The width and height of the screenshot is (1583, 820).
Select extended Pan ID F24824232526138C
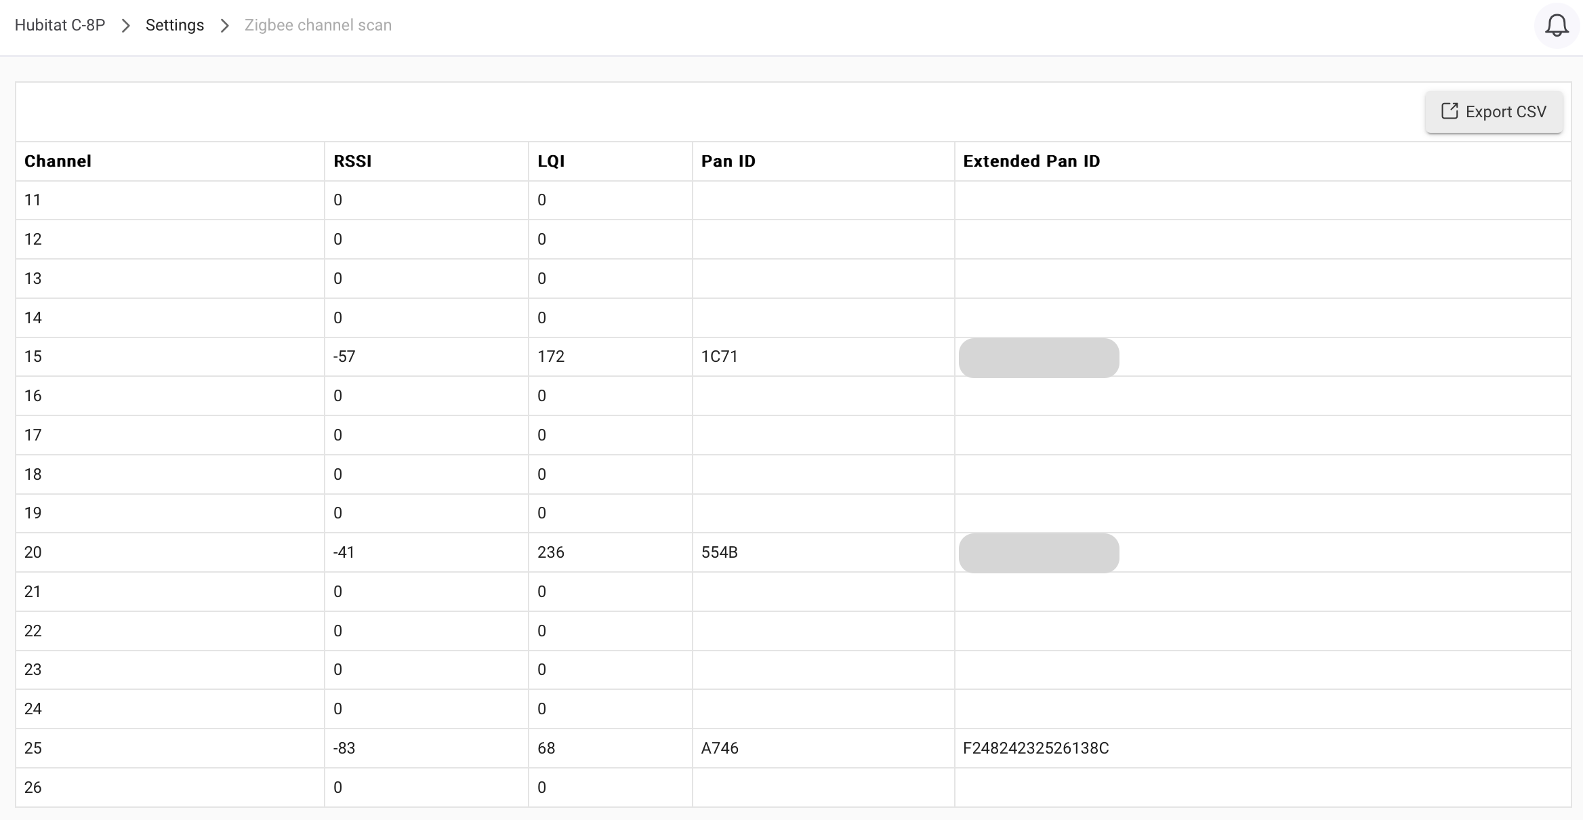(x=1035, y=748)
